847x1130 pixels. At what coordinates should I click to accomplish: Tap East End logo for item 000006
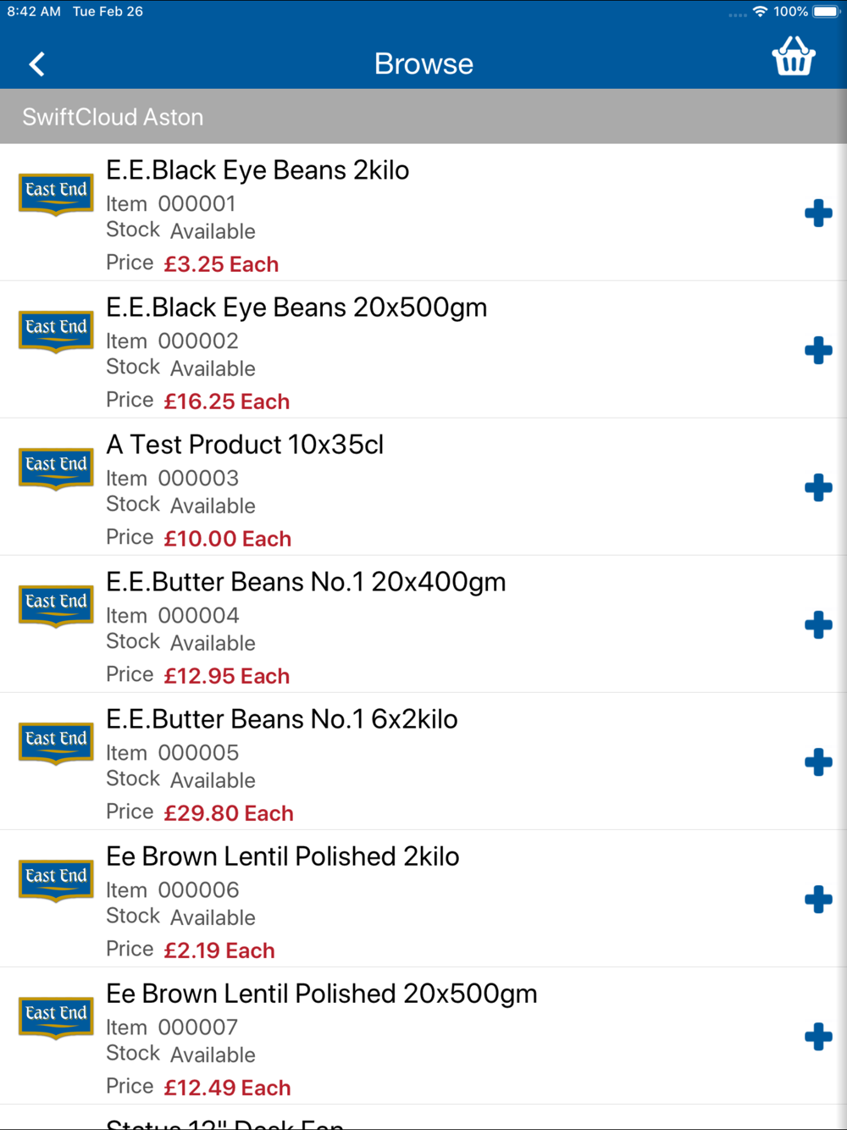pyautogui.click(x=56, y=880)
